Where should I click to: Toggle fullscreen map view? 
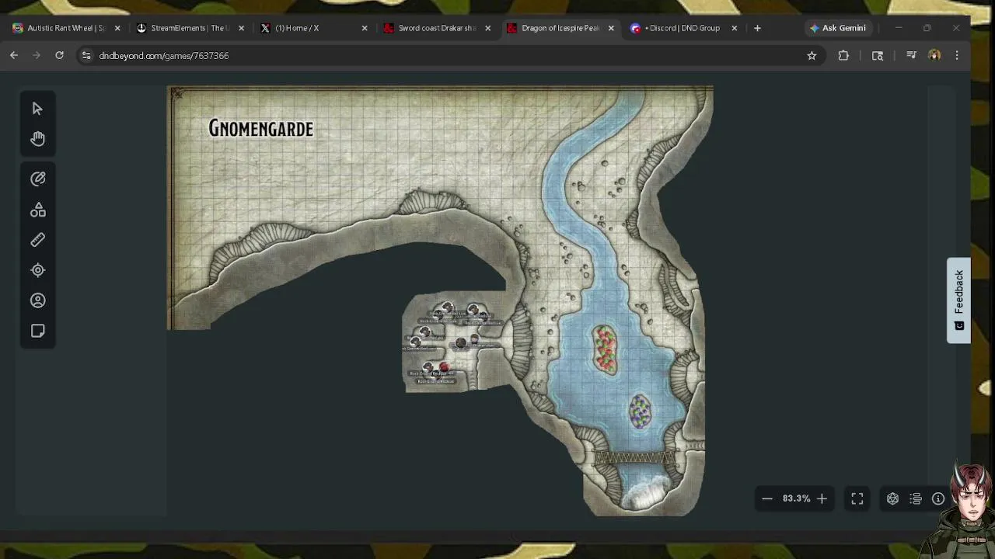pyautogui.click(x=857, y=498)
